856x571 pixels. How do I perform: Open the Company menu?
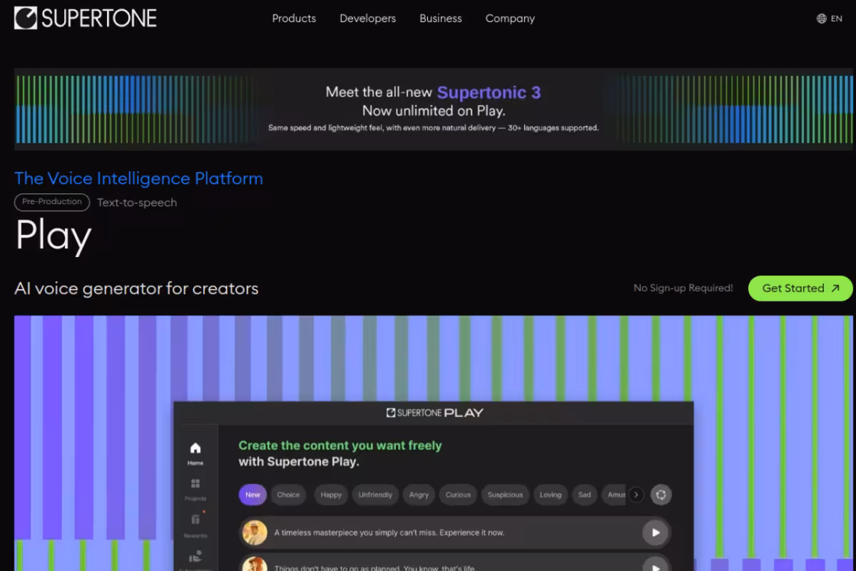pyautogui.click(x=510, y=19)
